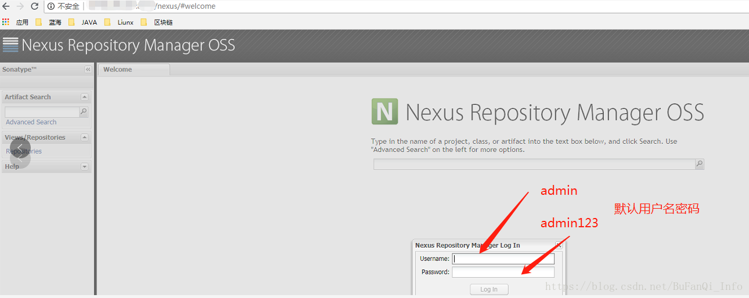Select the Welcome tab

(x=134, y=70)
